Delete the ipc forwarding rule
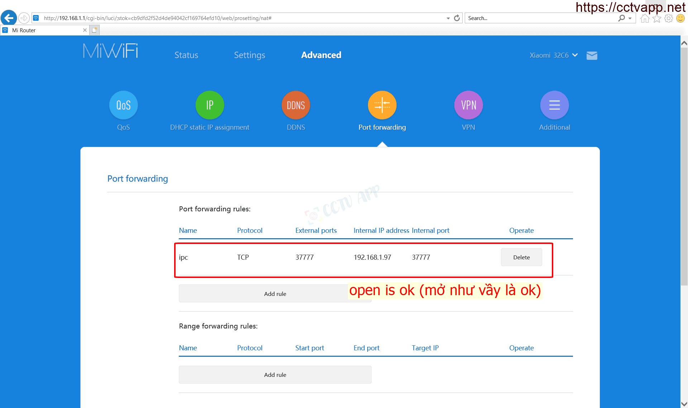Image resolution: width=688 pixels, height=408 pixels. pos(521,257)
